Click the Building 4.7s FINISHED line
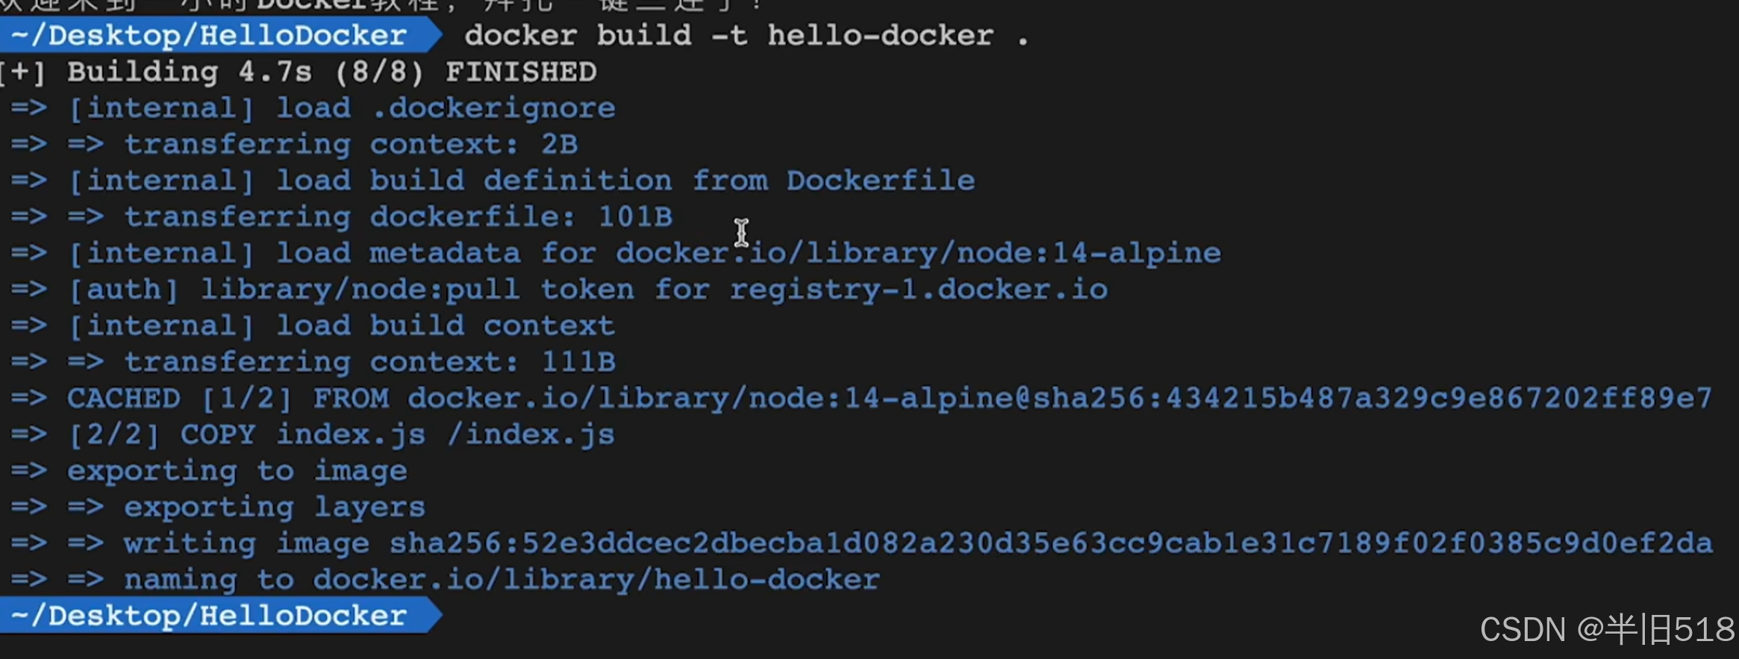The height and width of the screenshot is (659, 1739). (299, 72)
